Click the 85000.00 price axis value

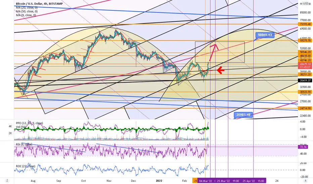(x=305, y=12)
